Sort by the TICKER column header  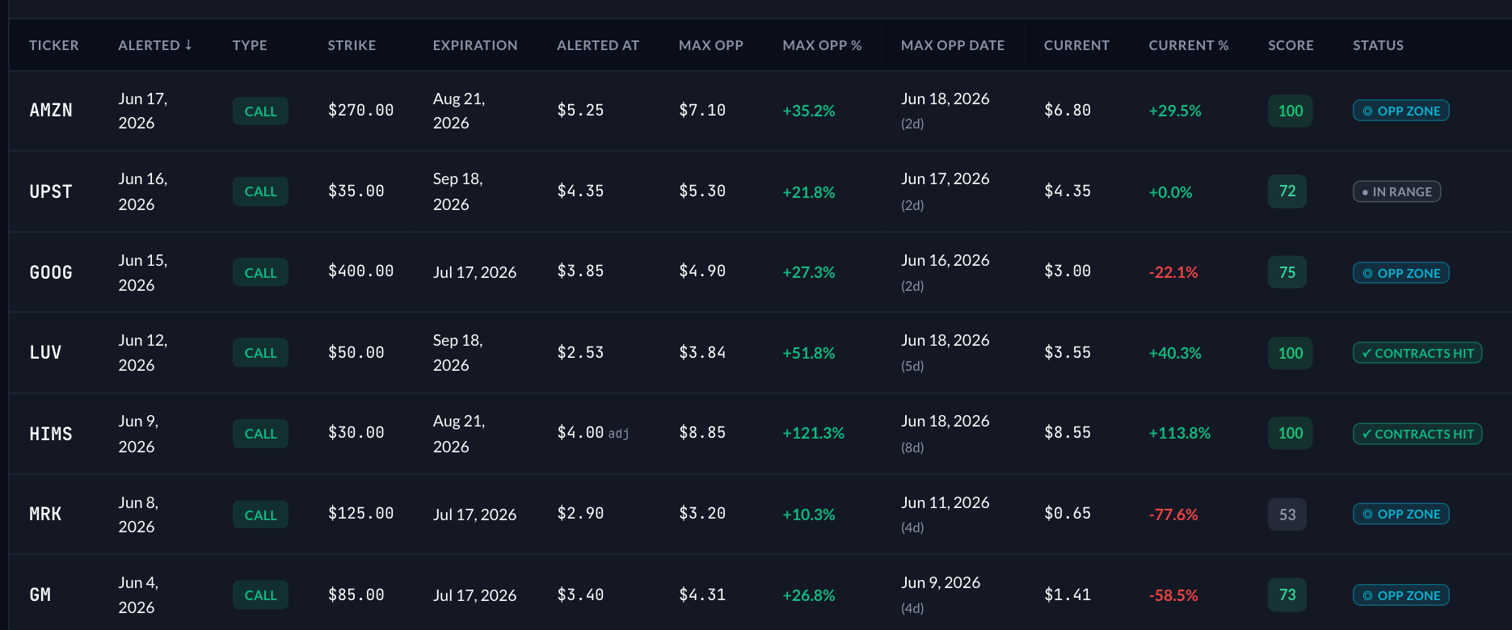(54, 45)
